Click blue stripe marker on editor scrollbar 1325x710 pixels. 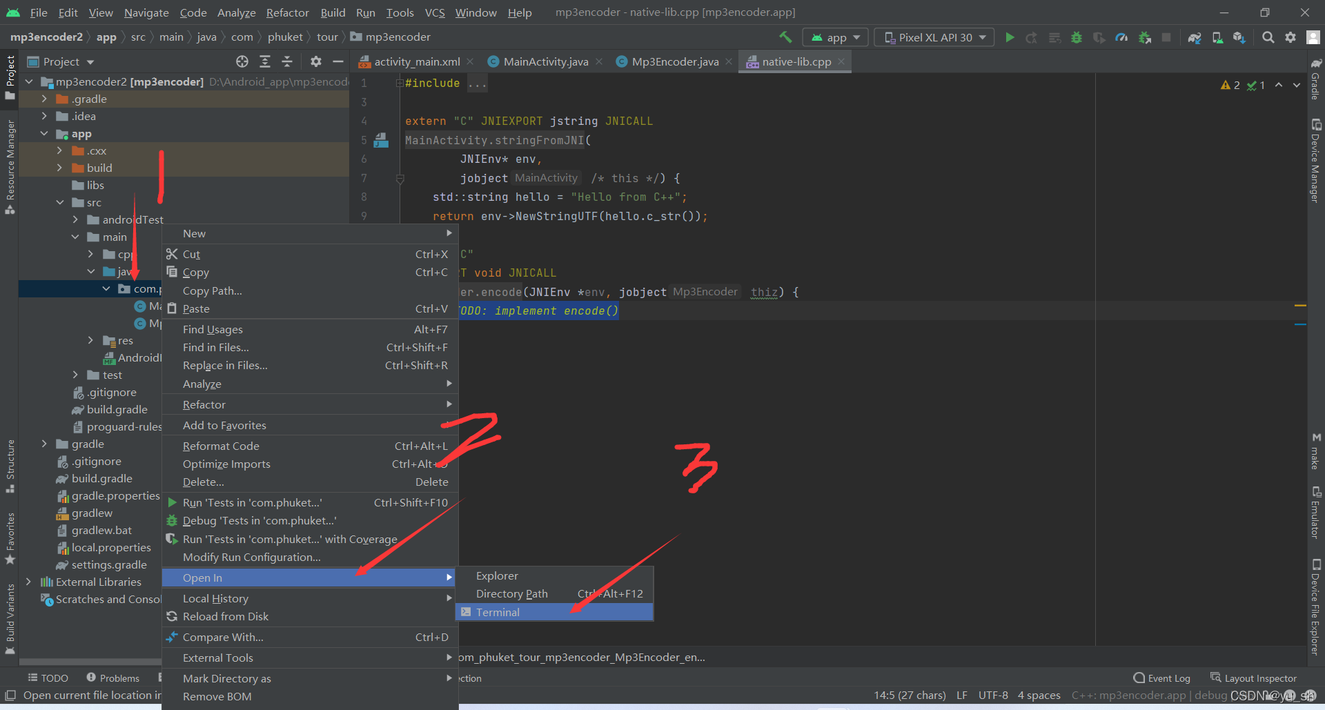1300,324
